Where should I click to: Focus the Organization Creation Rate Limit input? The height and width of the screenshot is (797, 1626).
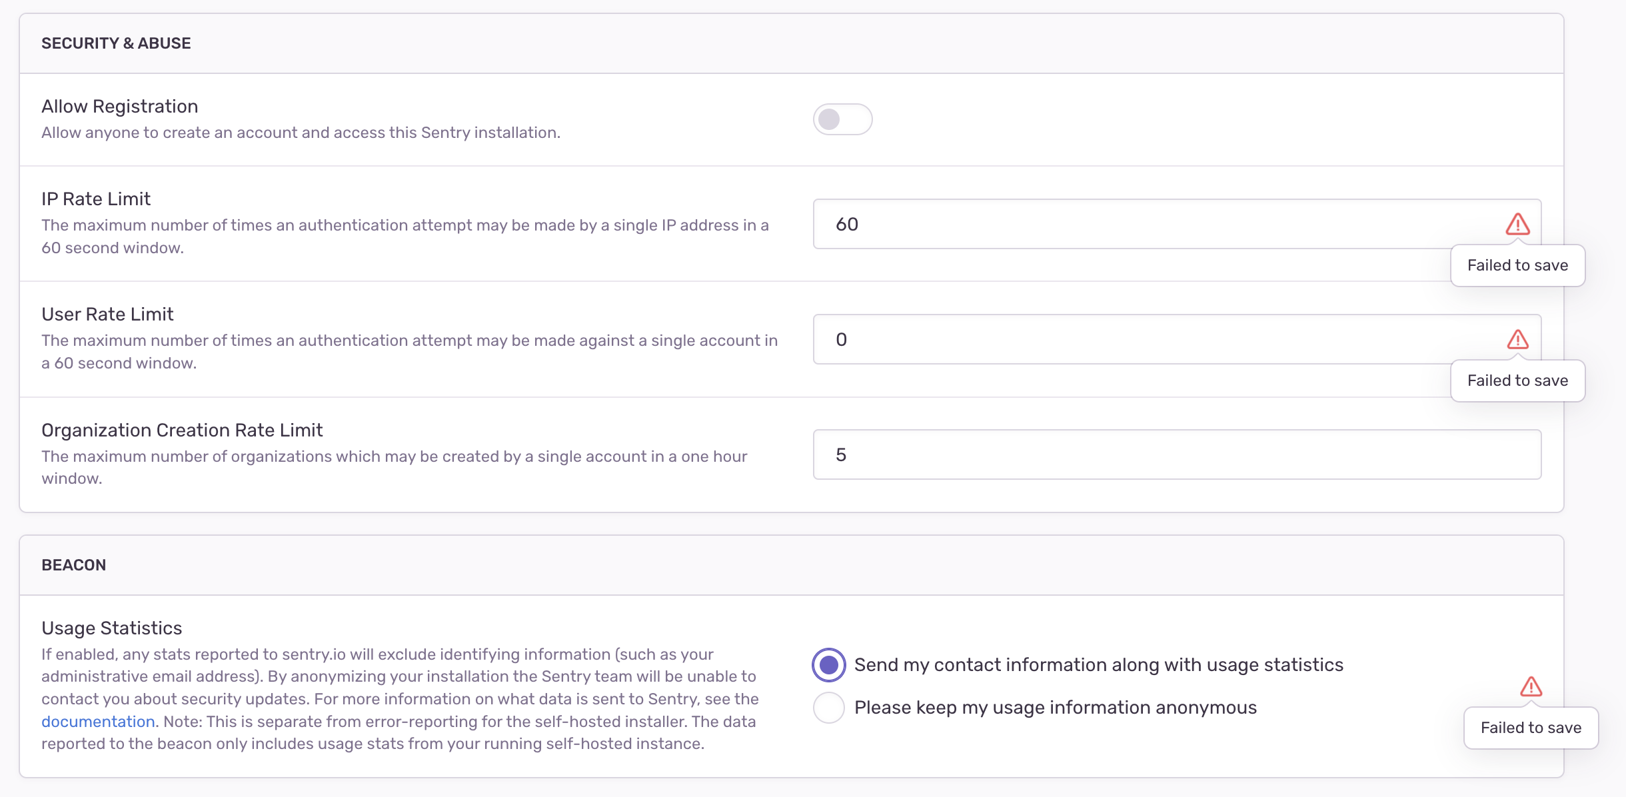click(x=1177, y=454)
